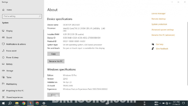Open Advanced system settings link

162,30
